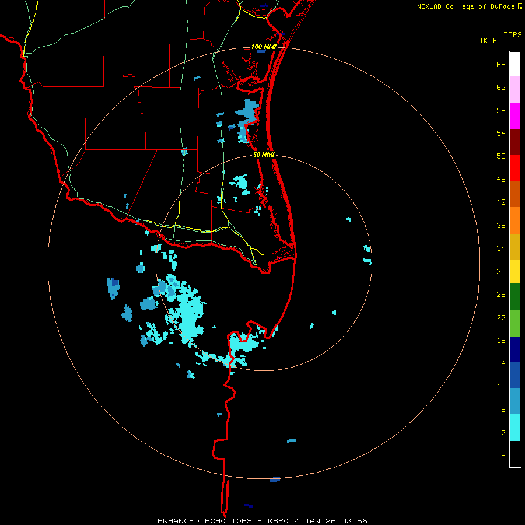Click the medium blue legend swatch
Screen dimensions: 525x525
click(x=515, y=375)
